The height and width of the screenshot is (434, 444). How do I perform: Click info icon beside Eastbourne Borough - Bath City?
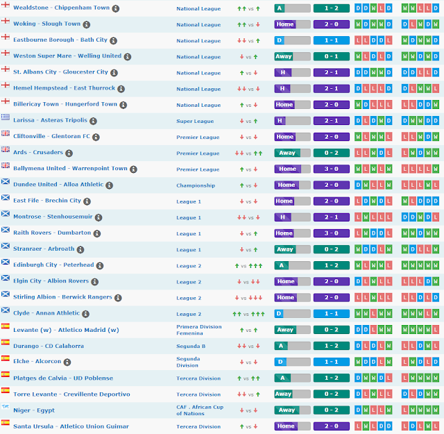pos(113,41)
